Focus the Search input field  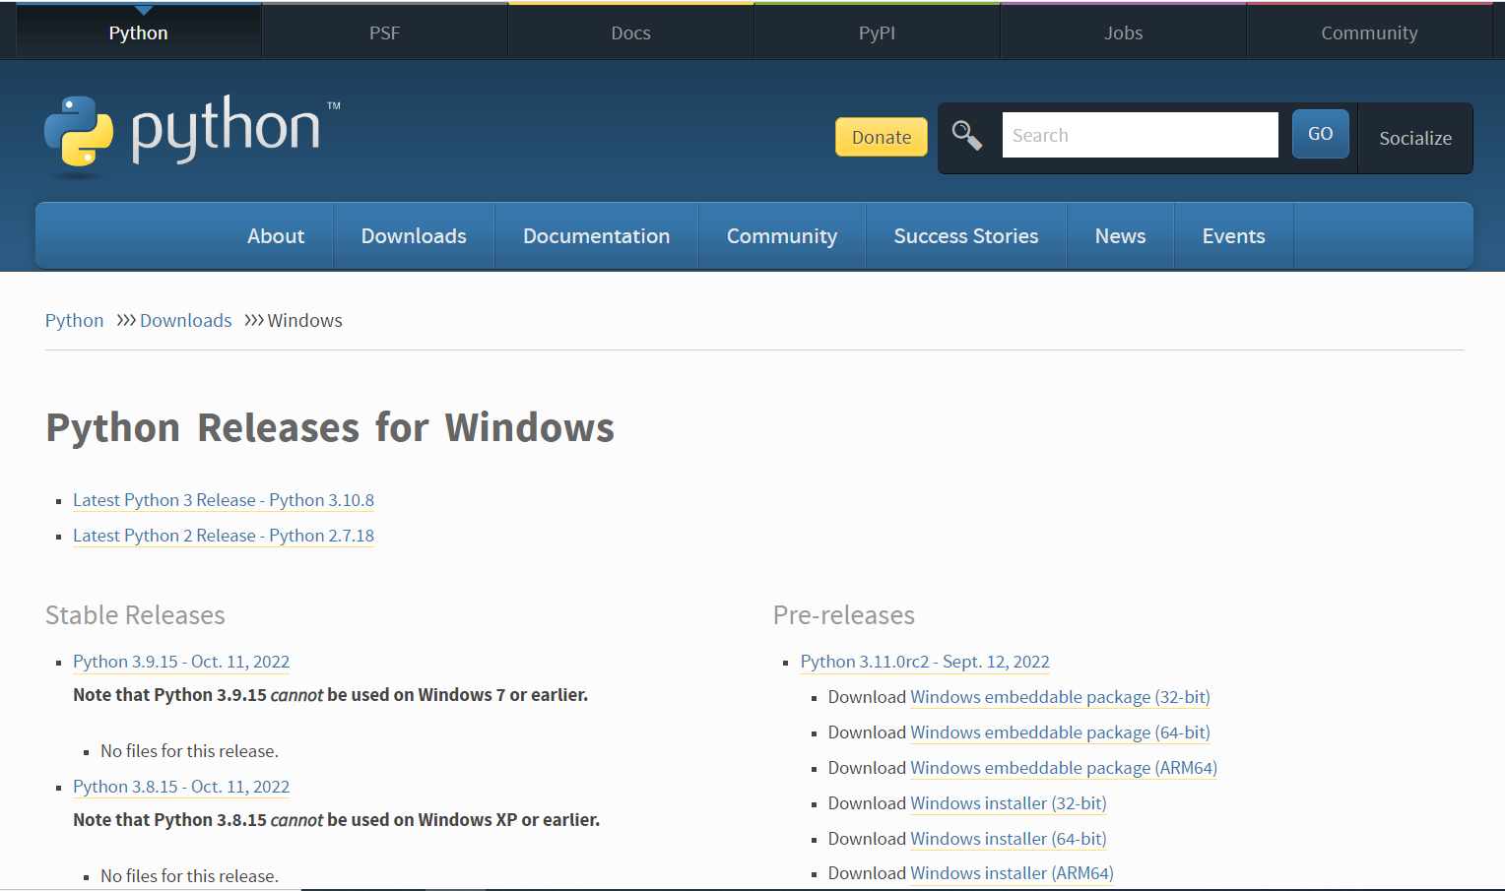click(1141, 135)
